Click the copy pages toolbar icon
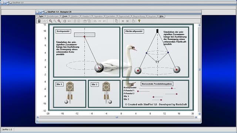This screenshot has width=237, height=133. point(116,21)
